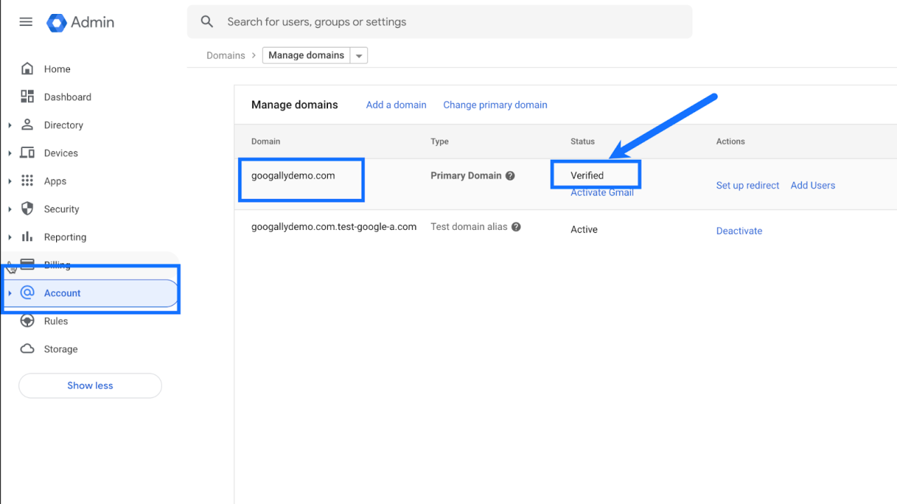This screenshot has width=897, height=504.
Task: Open the Domains breadcrumb link
Action: pos(226,55)
